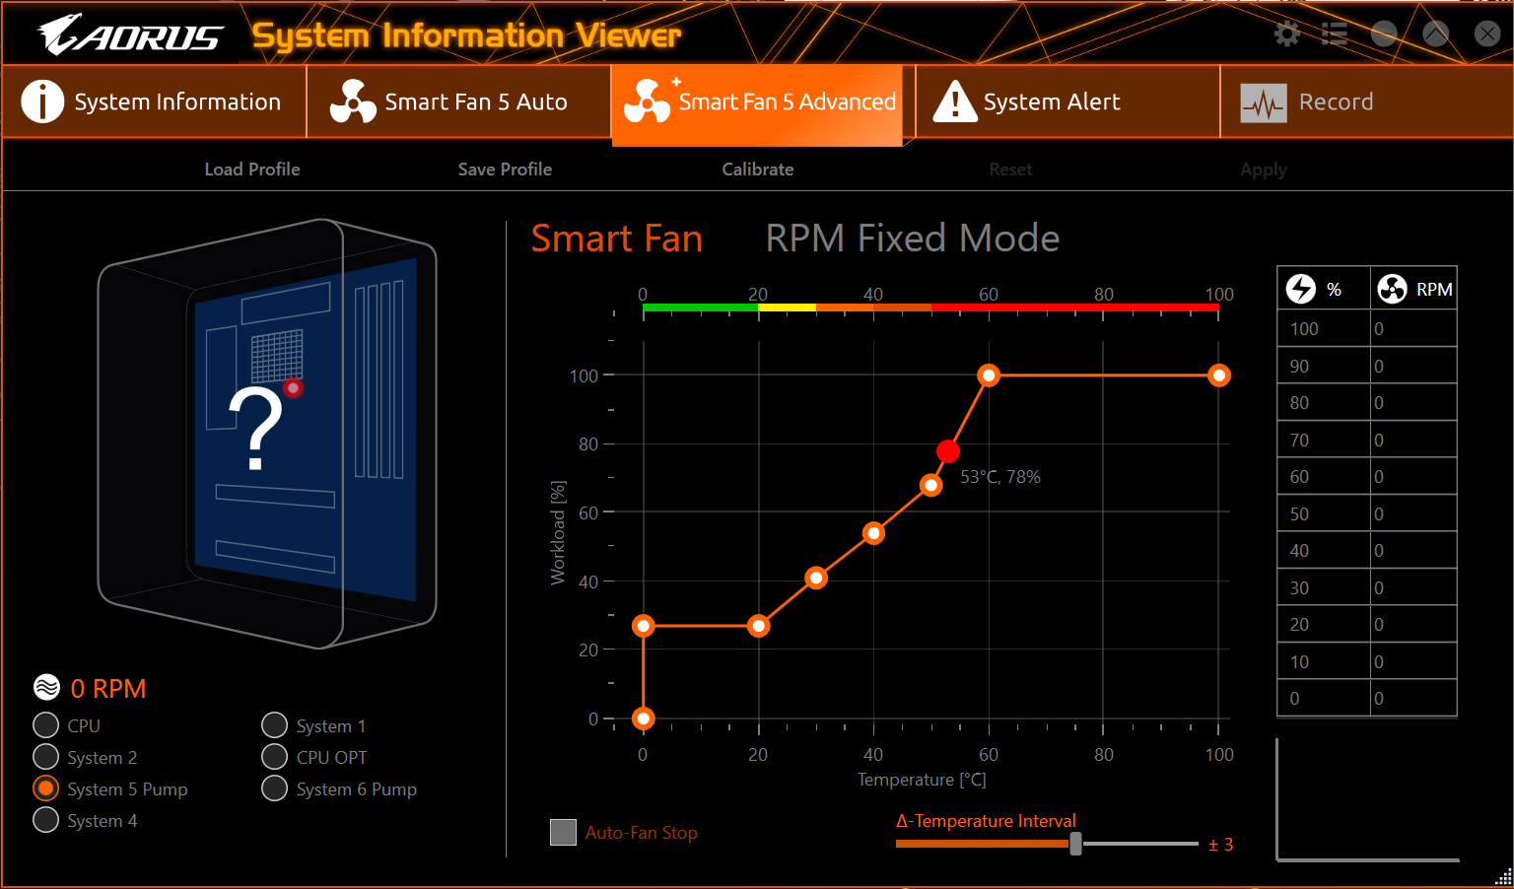Click Calibrate button
The image size is (1514, 889).
point(758,170)
